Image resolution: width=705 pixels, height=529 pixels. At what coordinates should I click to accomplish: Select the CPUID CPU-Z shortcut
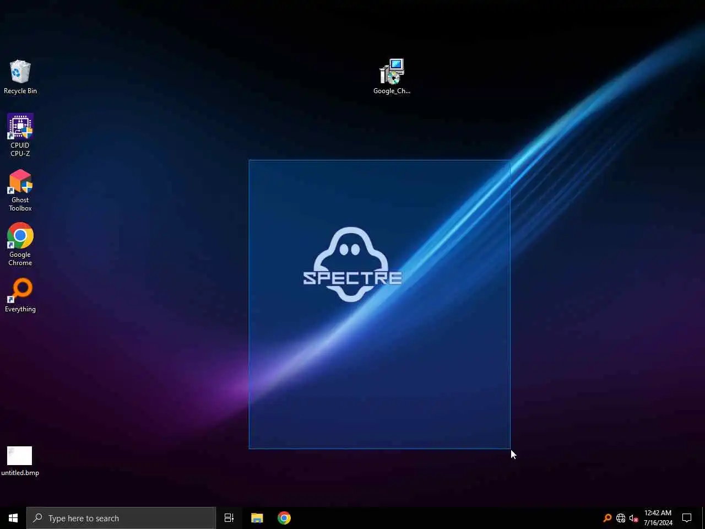point(20,136)
